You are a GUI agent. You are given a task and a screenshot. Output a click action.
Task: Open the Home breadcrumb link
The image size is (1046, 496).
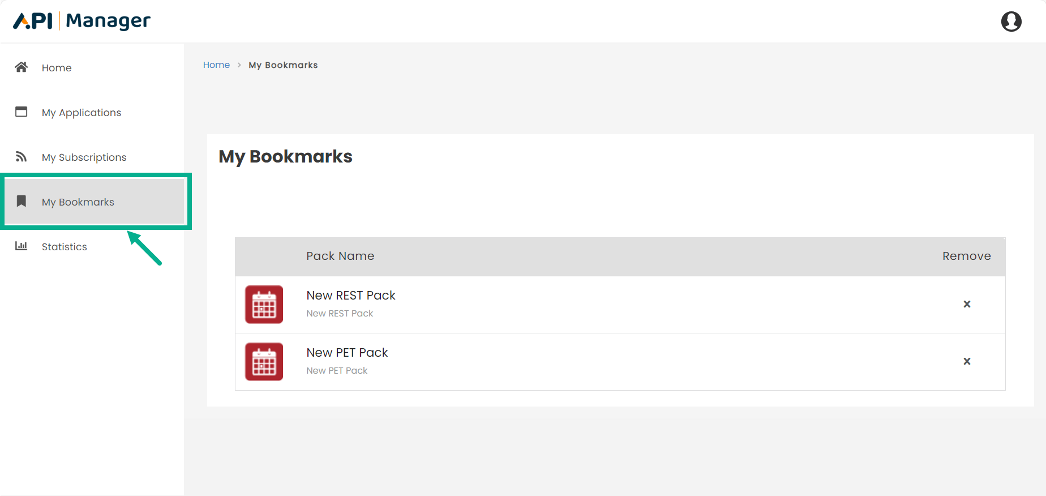pyautogui.click(x=216, y=65)
